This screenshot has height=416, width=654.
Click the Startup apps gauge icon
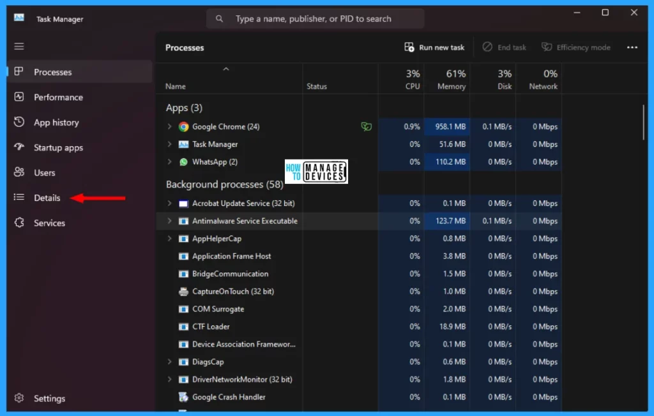click(x=19, y=147)
